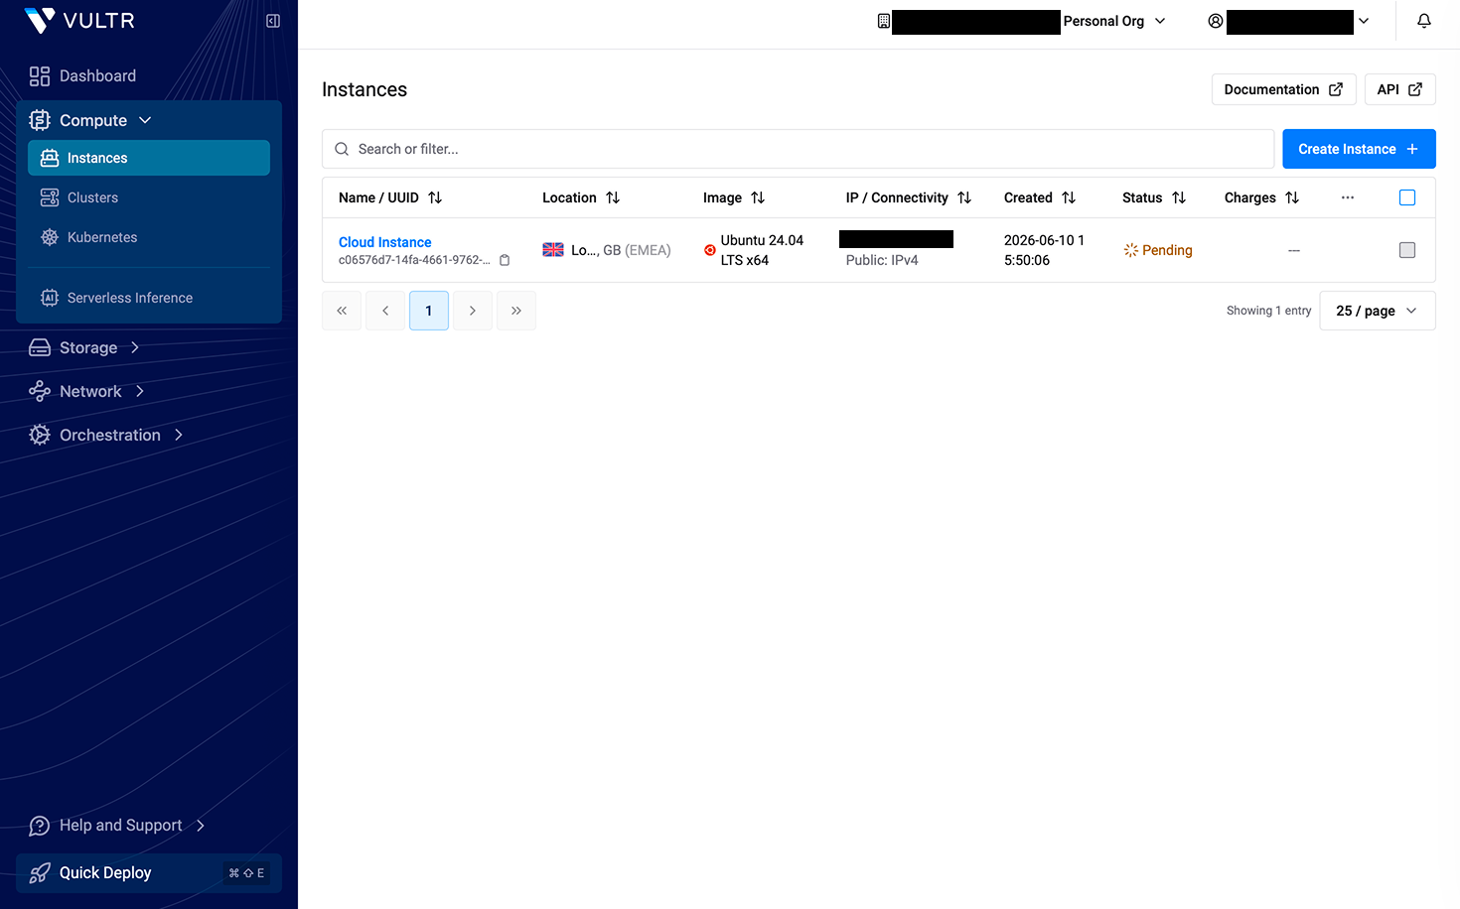Sort by Created arrows
1460x909 pixels.
(1069, 197)
